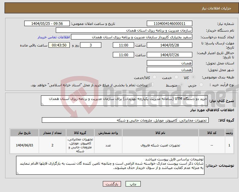
Task: Click the price validity hour 11:00 field
Action: click(x=123, y=55)
